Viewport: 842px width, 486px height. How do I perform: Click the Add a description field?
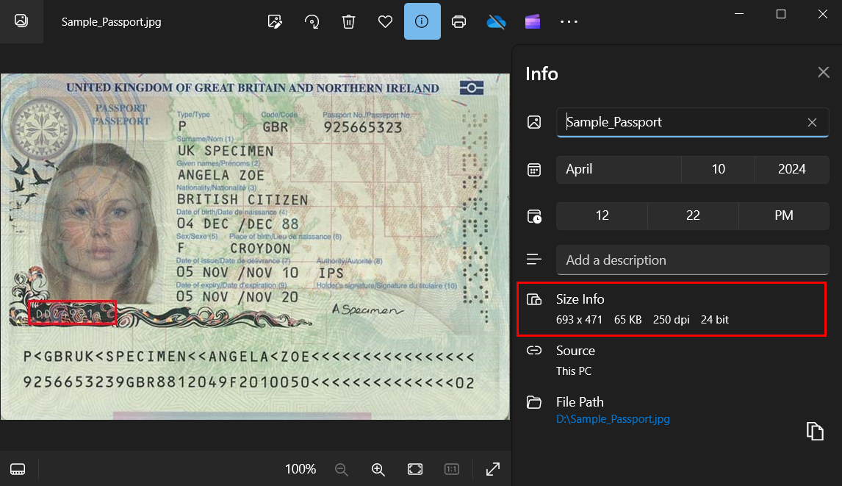click(692, 260)
